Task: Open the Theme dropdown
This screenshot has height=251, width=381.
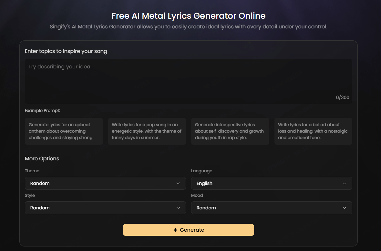Action: [x=105, y=183]
